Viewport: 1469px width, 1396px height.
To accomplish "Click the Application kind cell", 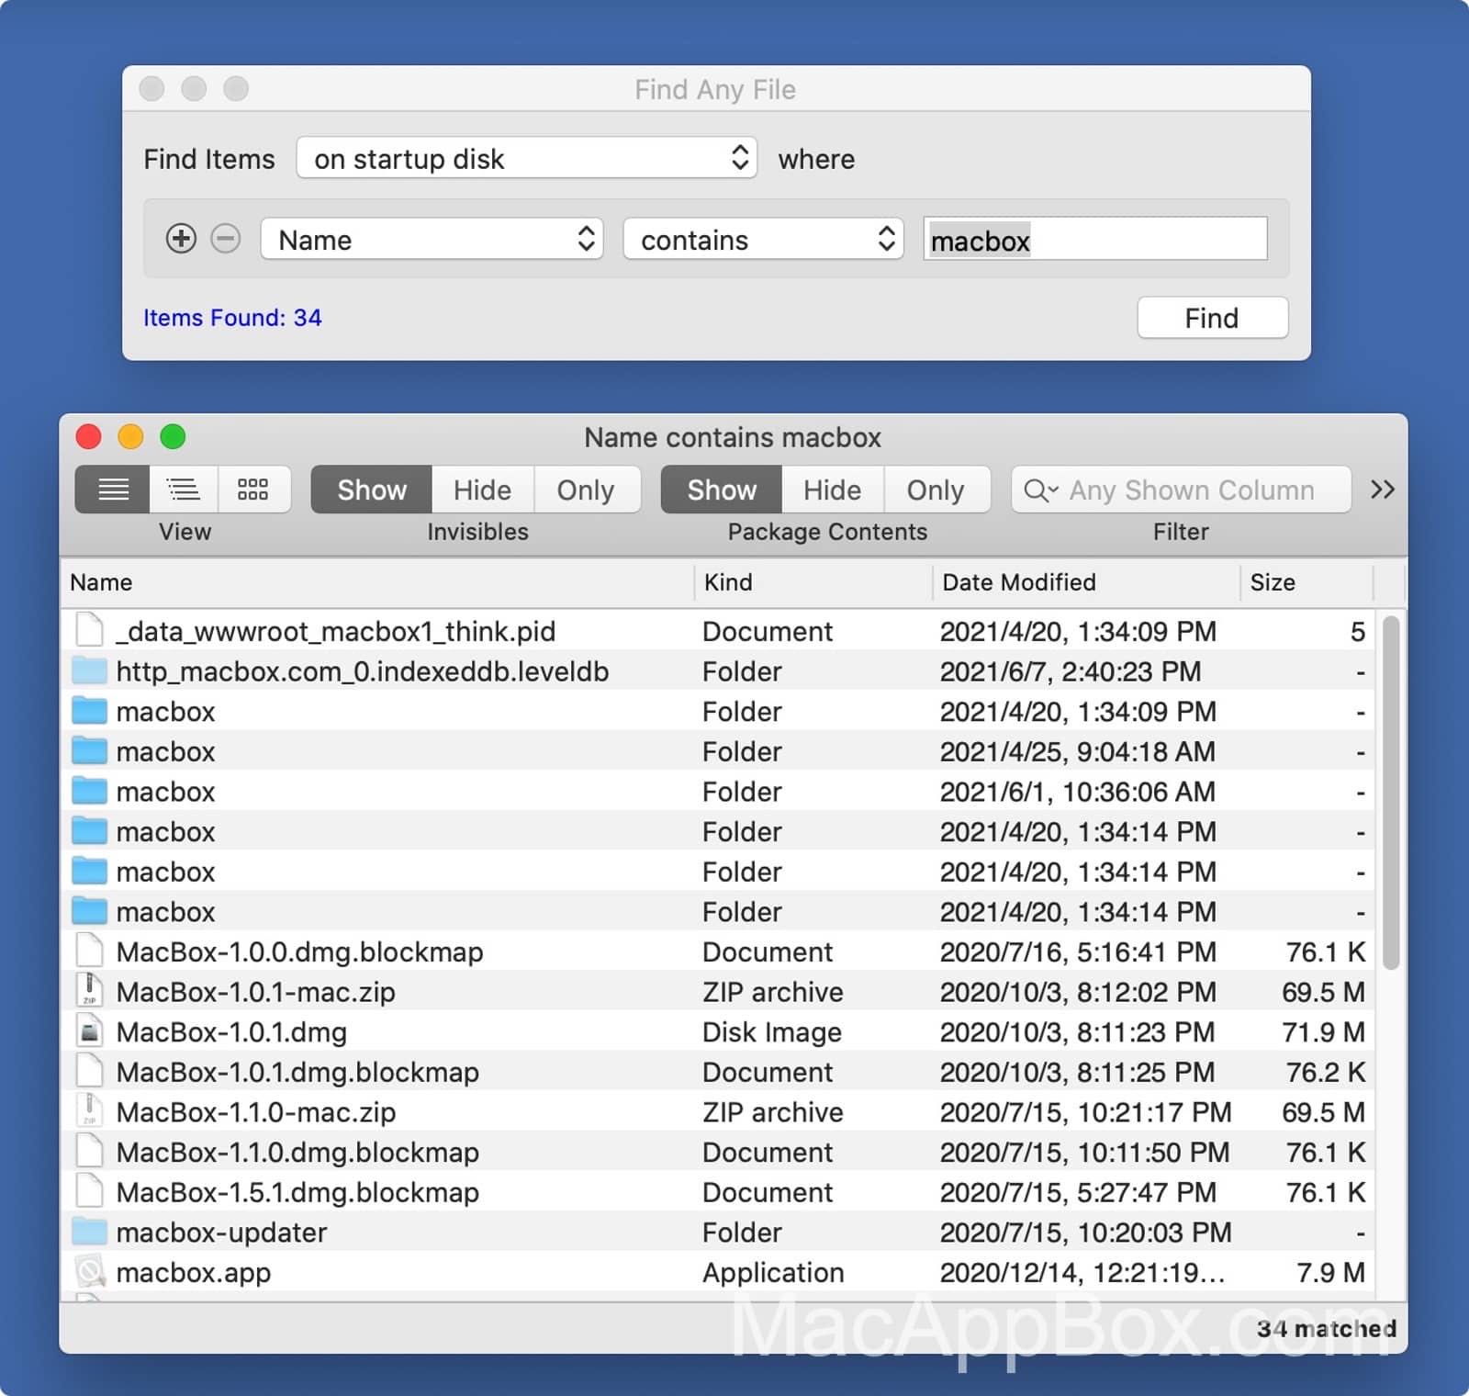I will click(x=773, y=1273).
